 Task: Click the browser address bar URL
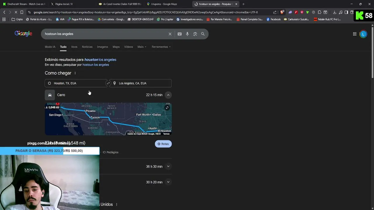146,12
